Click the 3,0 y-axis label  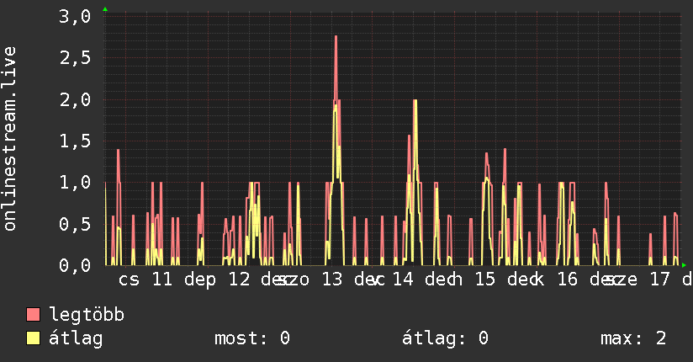[x=75, y=16]
